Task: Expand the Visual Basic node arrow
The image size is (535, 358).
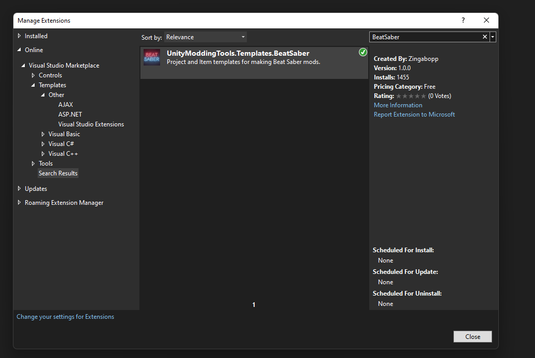Action: pos(43,134)
